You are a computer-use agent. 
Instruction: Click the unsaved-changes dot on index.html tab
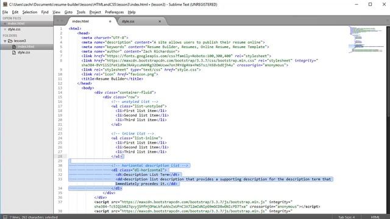110,21
